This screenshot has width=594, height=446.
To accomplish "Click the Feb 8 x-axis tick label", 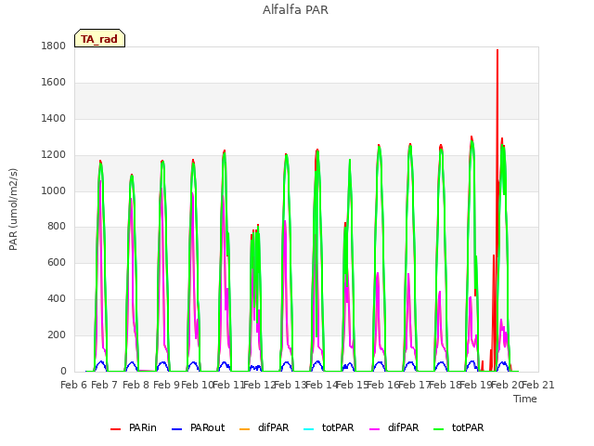I will click(136, 385).
